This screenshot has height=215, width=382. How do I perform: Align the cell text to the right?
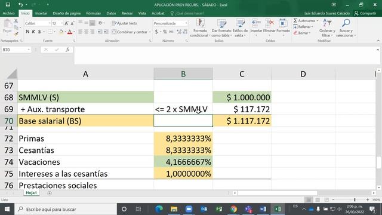tap(93, 32)
